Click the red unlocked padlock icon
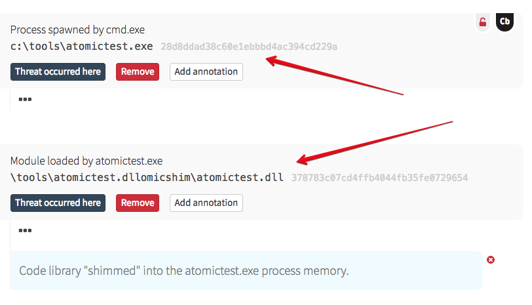This screenshot has height=305, width=532. [x=483, y=22]
